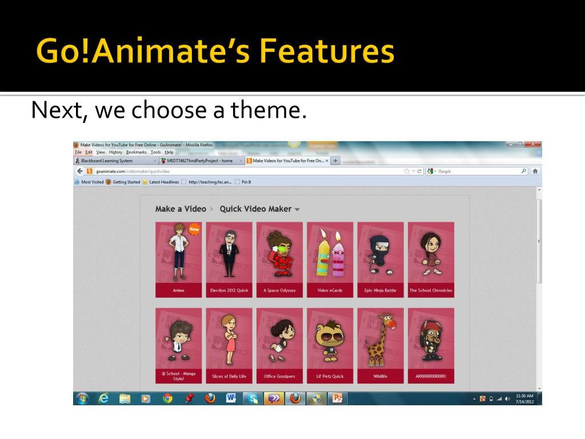The width and height of the screenshot is (585, 439).
Task: Open the View menu
Action: pyautogui.click(x=101, y=152)
